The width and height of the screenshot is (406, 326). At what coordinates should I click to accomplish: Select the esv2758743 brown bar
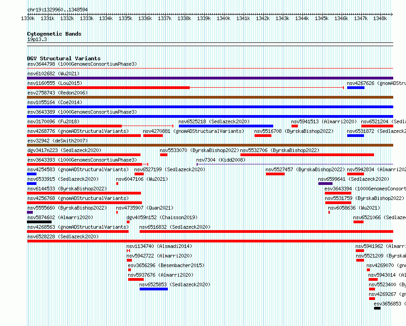(x=210, y=97)
